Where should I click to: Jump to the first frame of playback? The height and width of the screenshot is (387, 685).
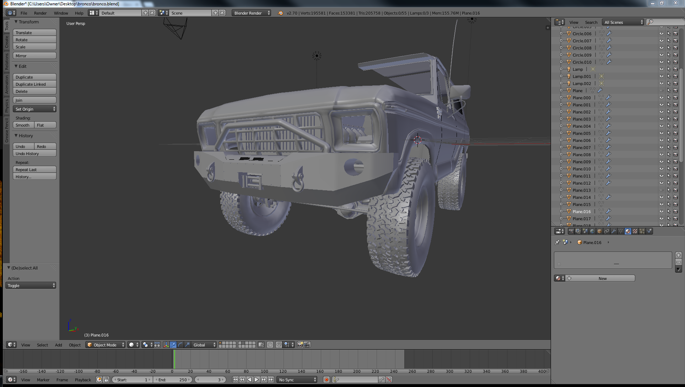click(235, 380)
